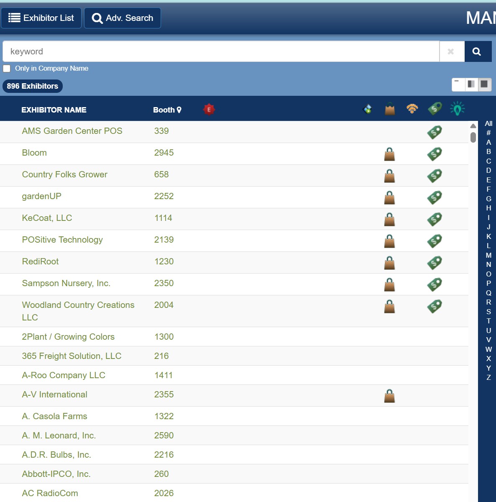The width and height of the screenshot is (496, 502).
Task: Open the Exhibitor List view
Action: point(41,18)
